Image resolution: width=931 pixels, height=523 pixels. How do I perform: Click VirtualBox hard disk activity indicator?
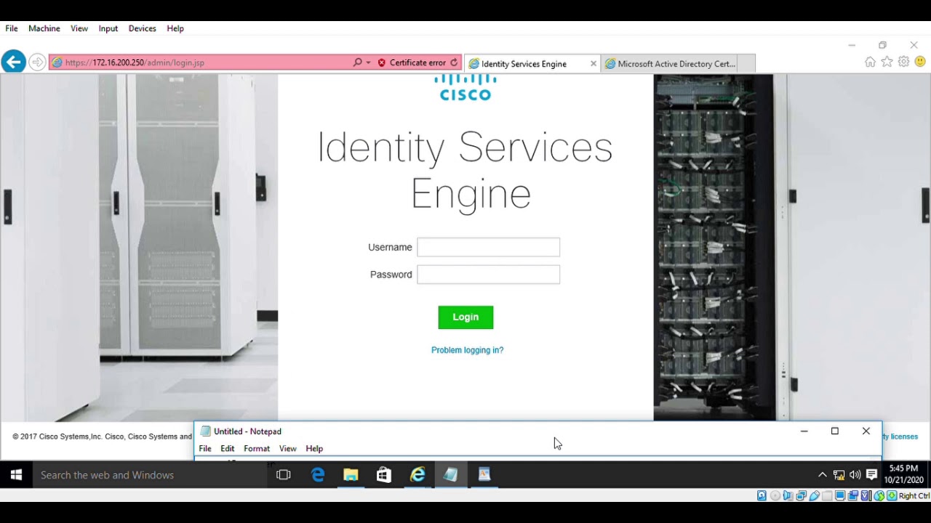pyautogui.click(x=762, y=495)
